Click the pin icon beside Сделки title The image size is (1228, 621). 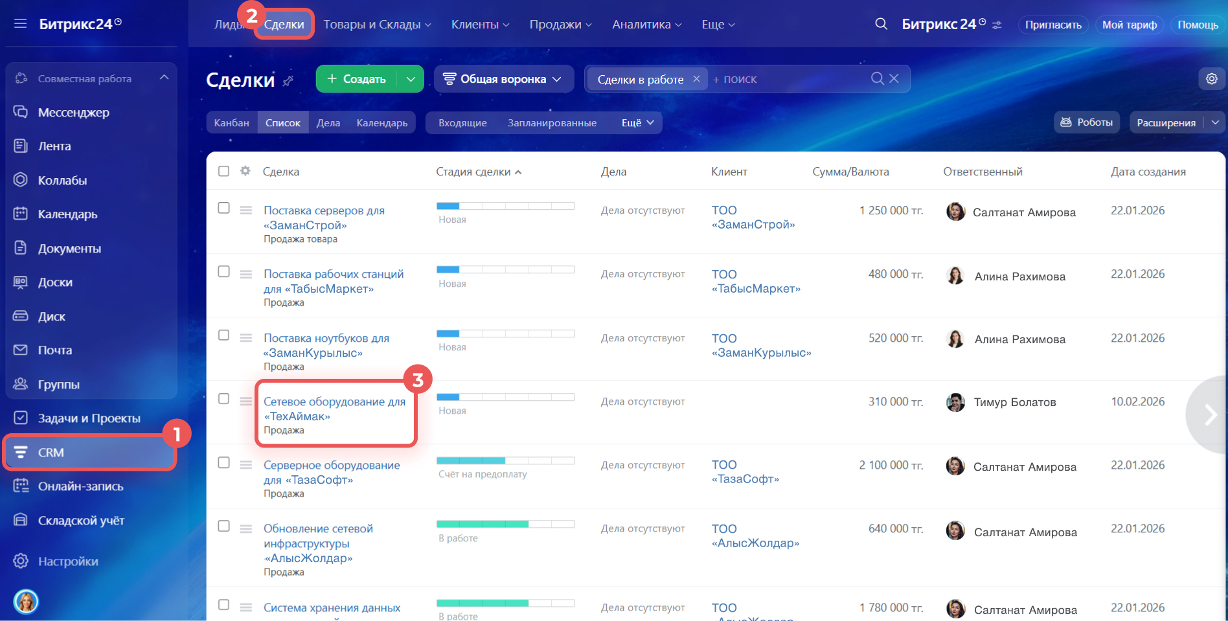point(288,81)
